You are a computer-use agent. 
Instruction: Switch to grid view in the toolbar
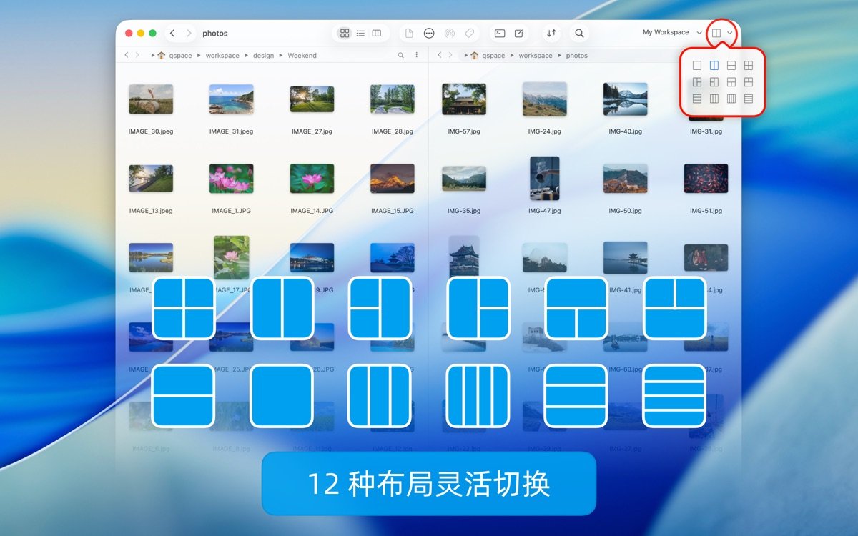click(x=345, y=33)
